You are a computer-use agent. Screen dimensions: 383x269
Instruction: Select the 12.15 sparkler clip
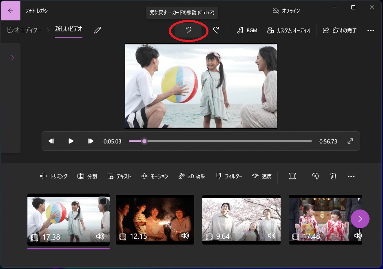[x=155, y=220]
